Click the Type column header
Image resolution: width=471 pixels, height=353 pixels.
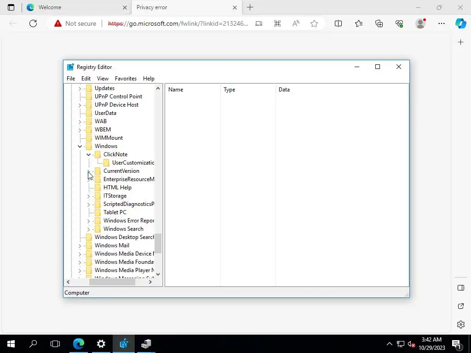[x=248, y=90]
